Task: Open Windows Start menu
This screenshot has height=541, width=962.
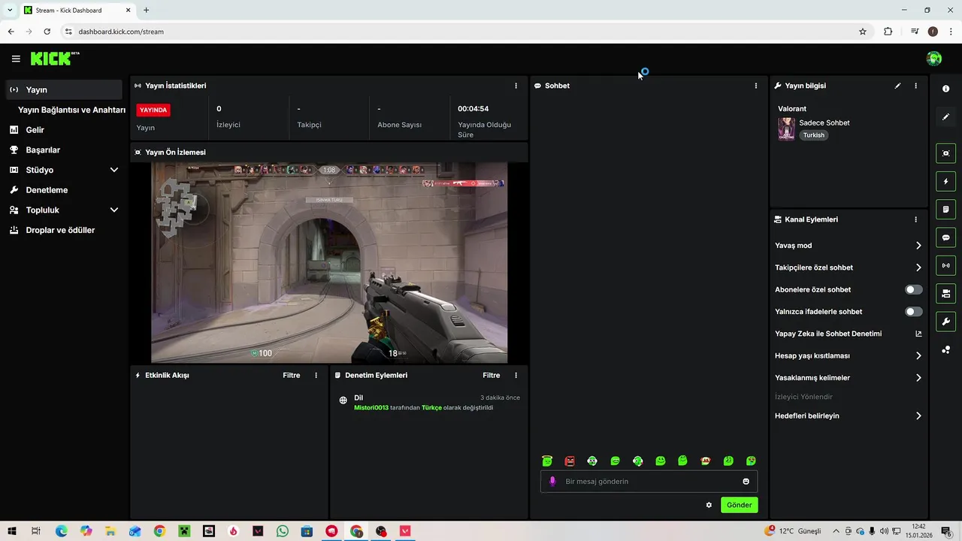Action: [x=12, y=531]
